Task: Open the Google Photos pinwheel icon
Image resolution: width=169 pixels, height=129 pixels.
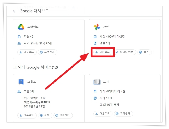Action: pos(97,27)
